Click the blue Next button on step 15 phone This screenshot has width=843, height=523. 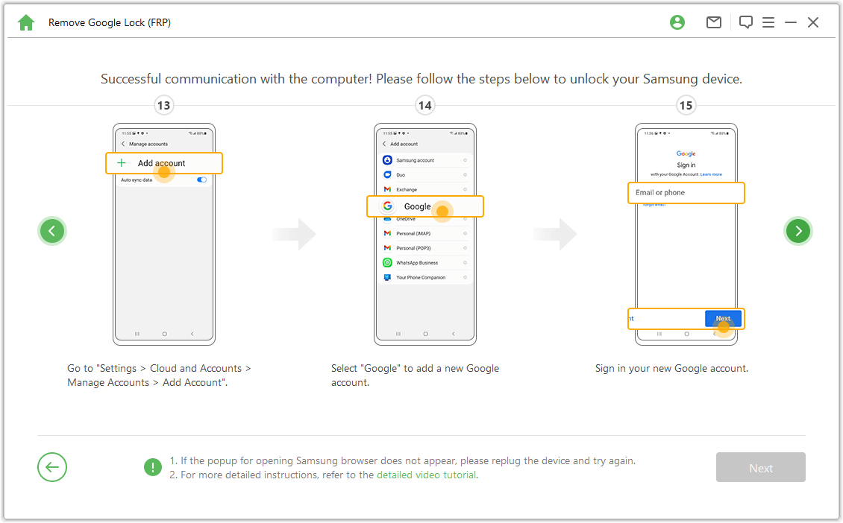[x=723, y=318]
